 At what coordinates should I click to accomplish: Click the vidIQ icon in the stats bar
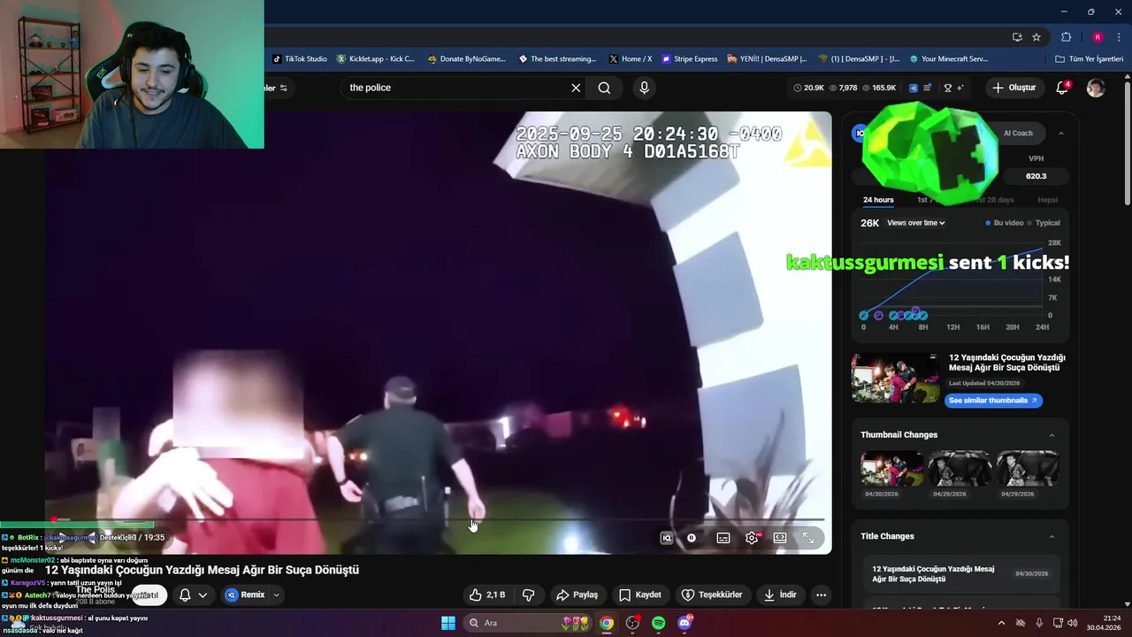(x=914, y=88)
